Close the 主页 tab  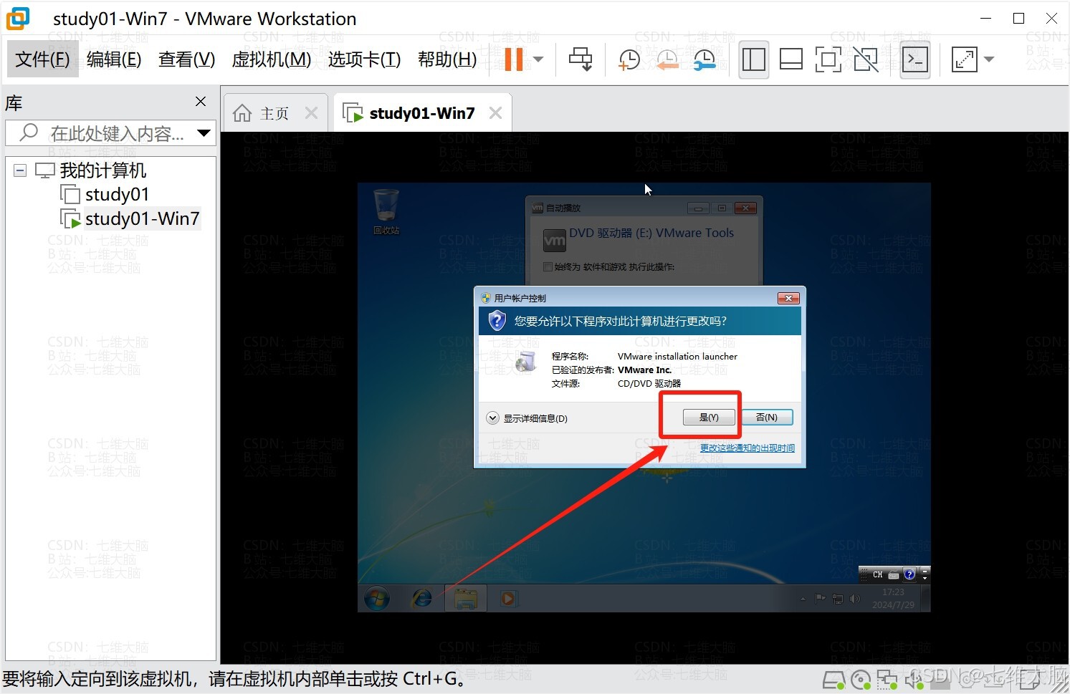(311, 113)
